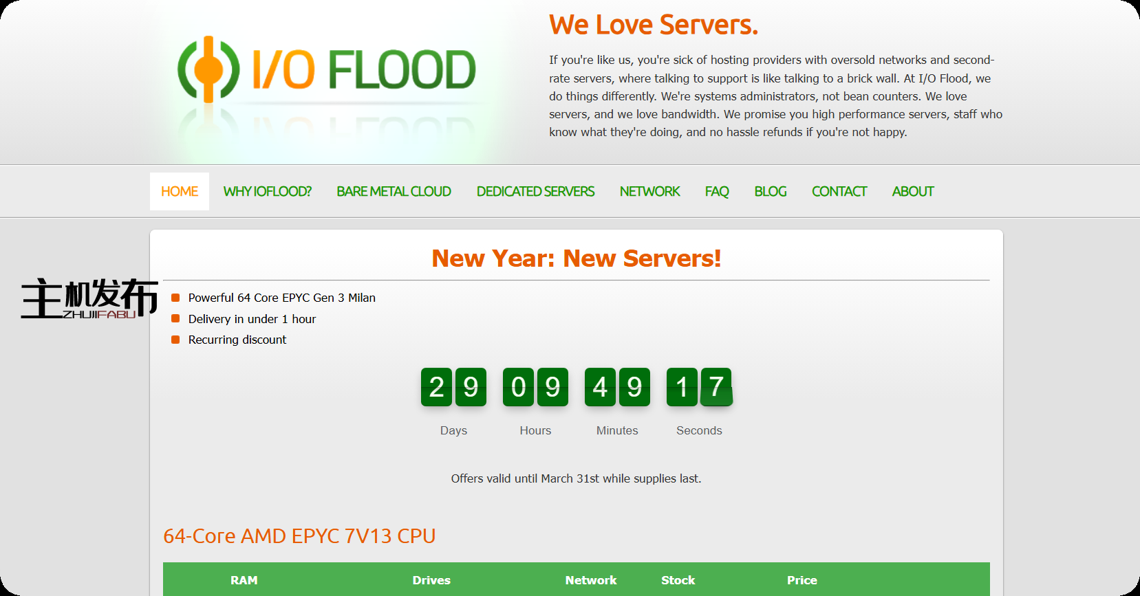Open the Blog link
This screenshot has height=596, width=1140.
[x=770, y=192]
